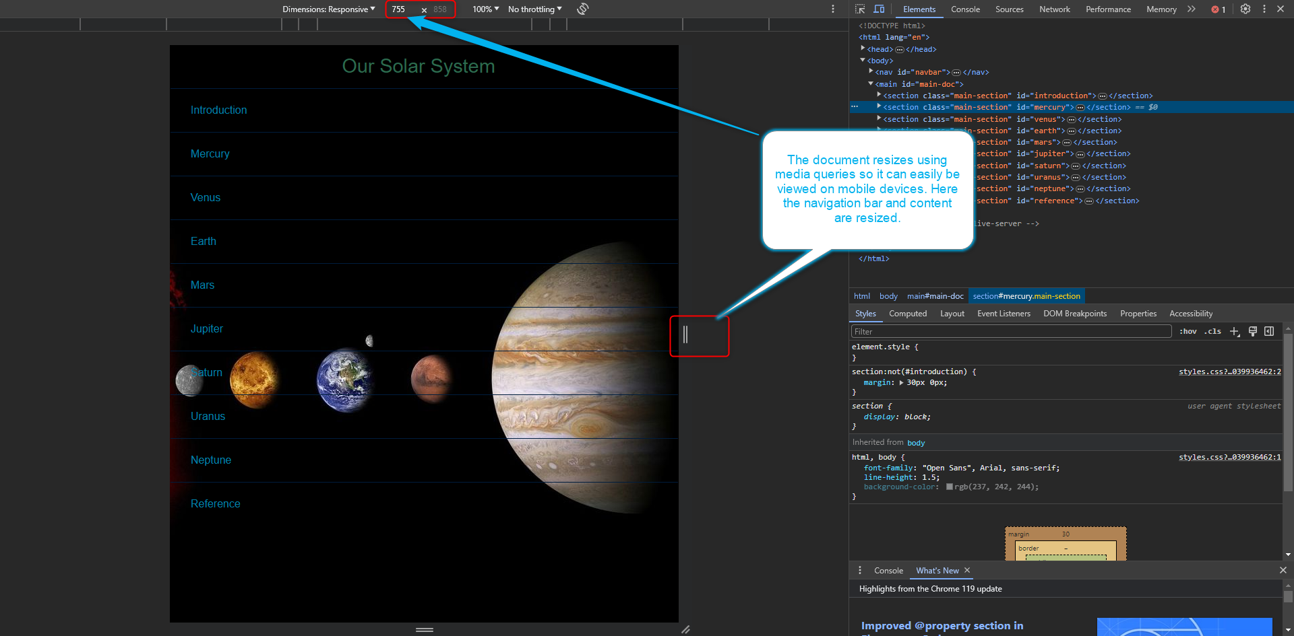Switch to the Computed tab

point(908,313)
